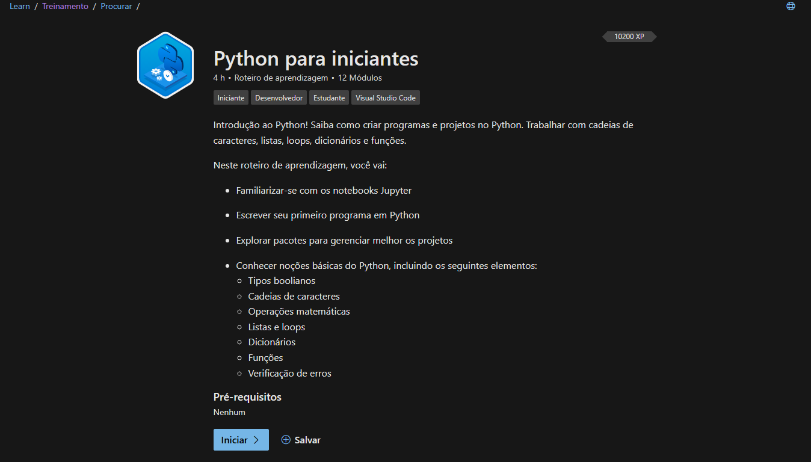Click 'Familiarizar-se com os notebooks Jupyter' bullet
The image size is (811, 462).
(324, 190)
